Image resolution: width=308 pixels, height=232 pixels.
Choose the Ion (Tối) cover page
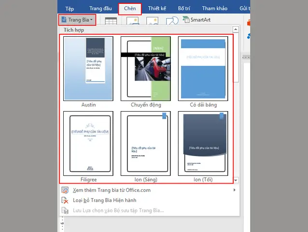[202, 143]
